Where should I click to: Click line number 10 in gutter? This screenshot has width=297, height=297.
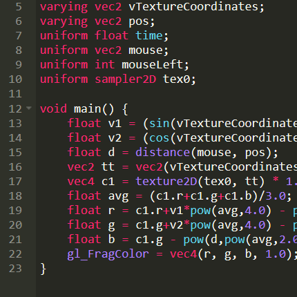tap(15, 79)
